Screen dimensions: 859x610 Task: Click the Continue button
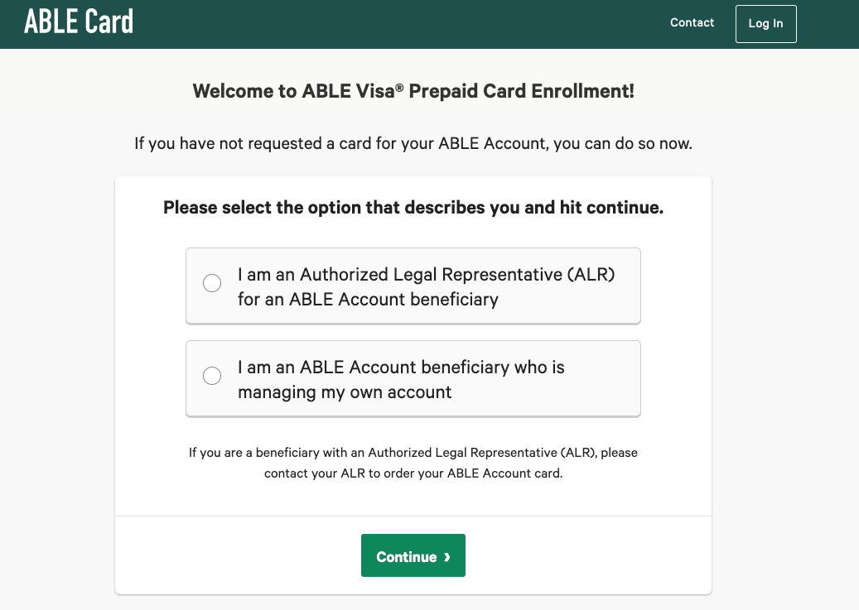pyautogui.click(x=413, y=556)
